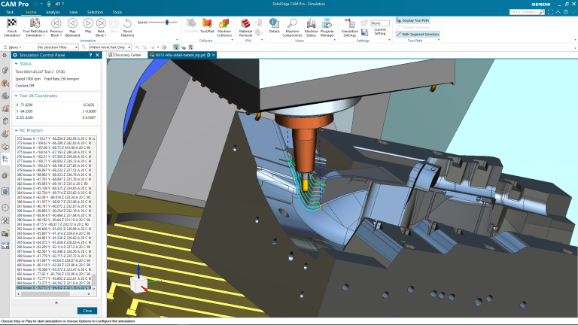The image size is (578, 325).
Task: Click the machine tool navigator sidebar icon
Action: tap(5, 108)
